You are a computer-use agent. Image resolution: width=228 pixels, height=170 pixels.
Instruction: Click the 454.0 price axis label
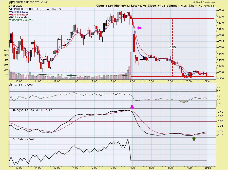220,60
